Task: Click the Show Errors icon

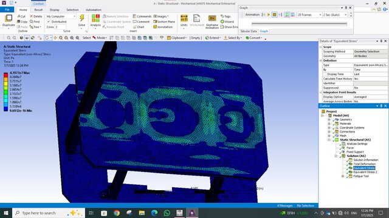Action: [x=222, y=27]
